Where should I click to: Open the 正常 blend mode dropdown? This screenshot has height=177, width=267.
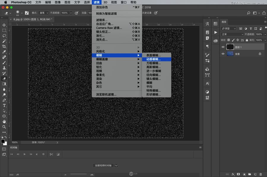click(x=232, y=34)
